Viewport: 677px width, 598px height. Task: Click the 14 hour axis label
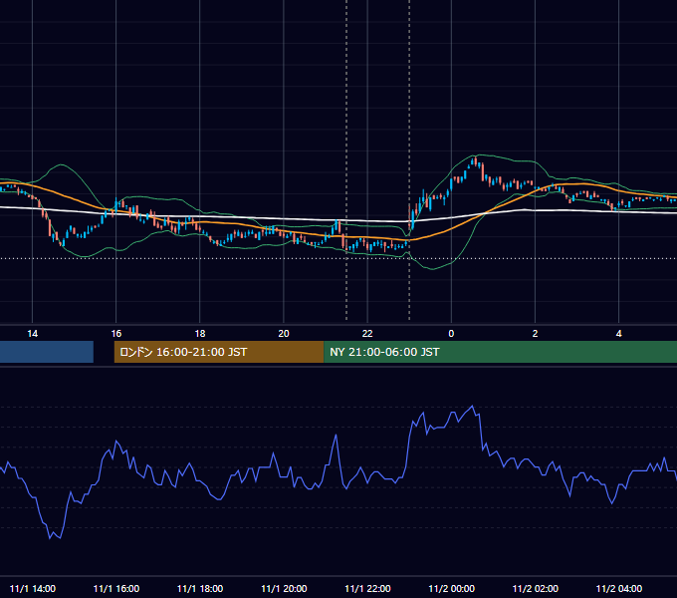tap(33, 334)
